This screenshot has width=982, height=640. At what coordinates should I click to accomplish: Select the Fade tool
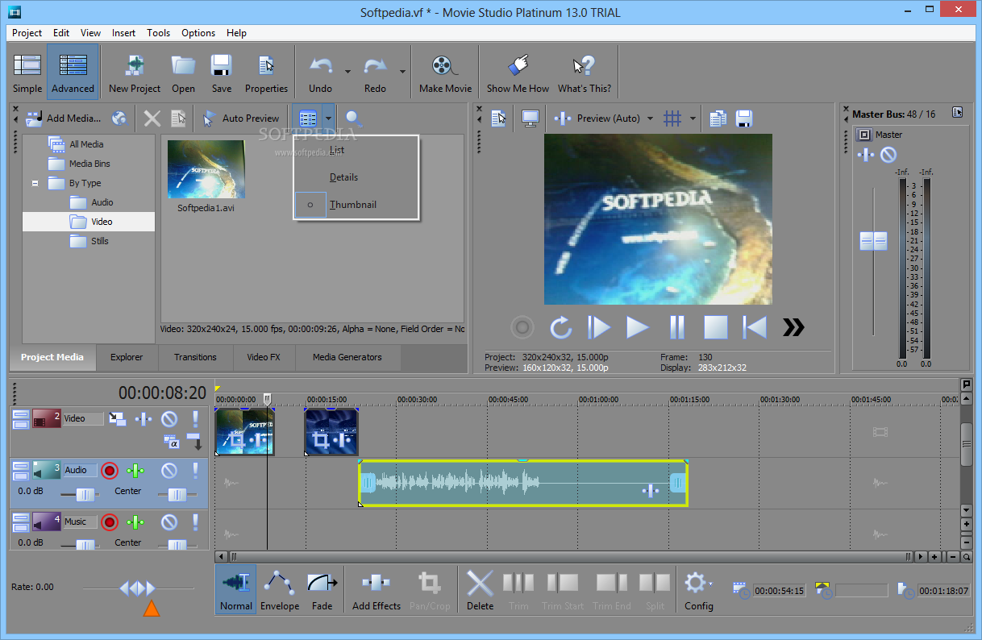click(322, 591)
